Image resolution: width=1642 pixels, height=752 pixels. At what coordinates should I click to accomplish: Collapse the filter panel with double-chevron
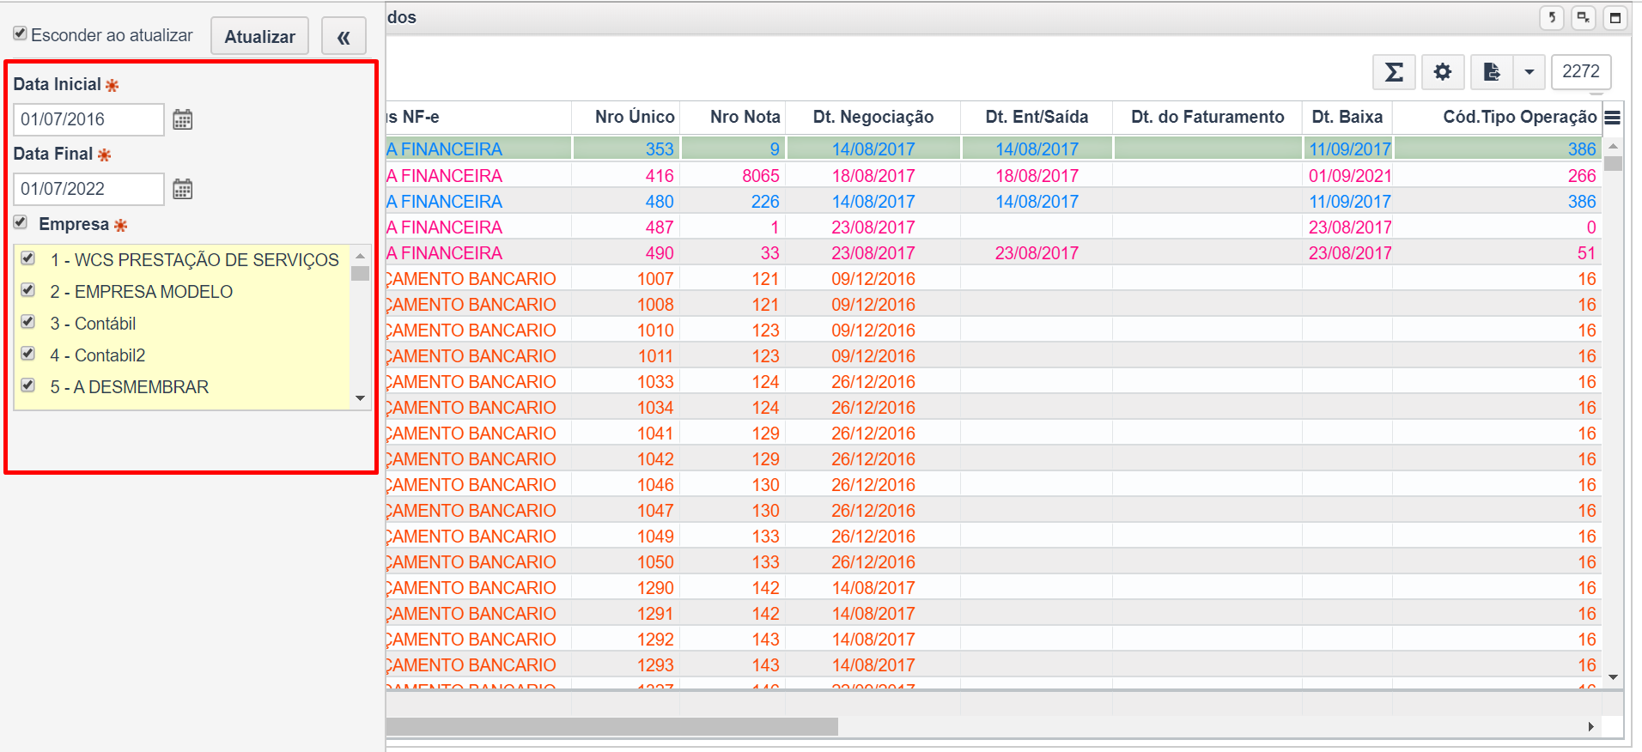tap(344, 37)
